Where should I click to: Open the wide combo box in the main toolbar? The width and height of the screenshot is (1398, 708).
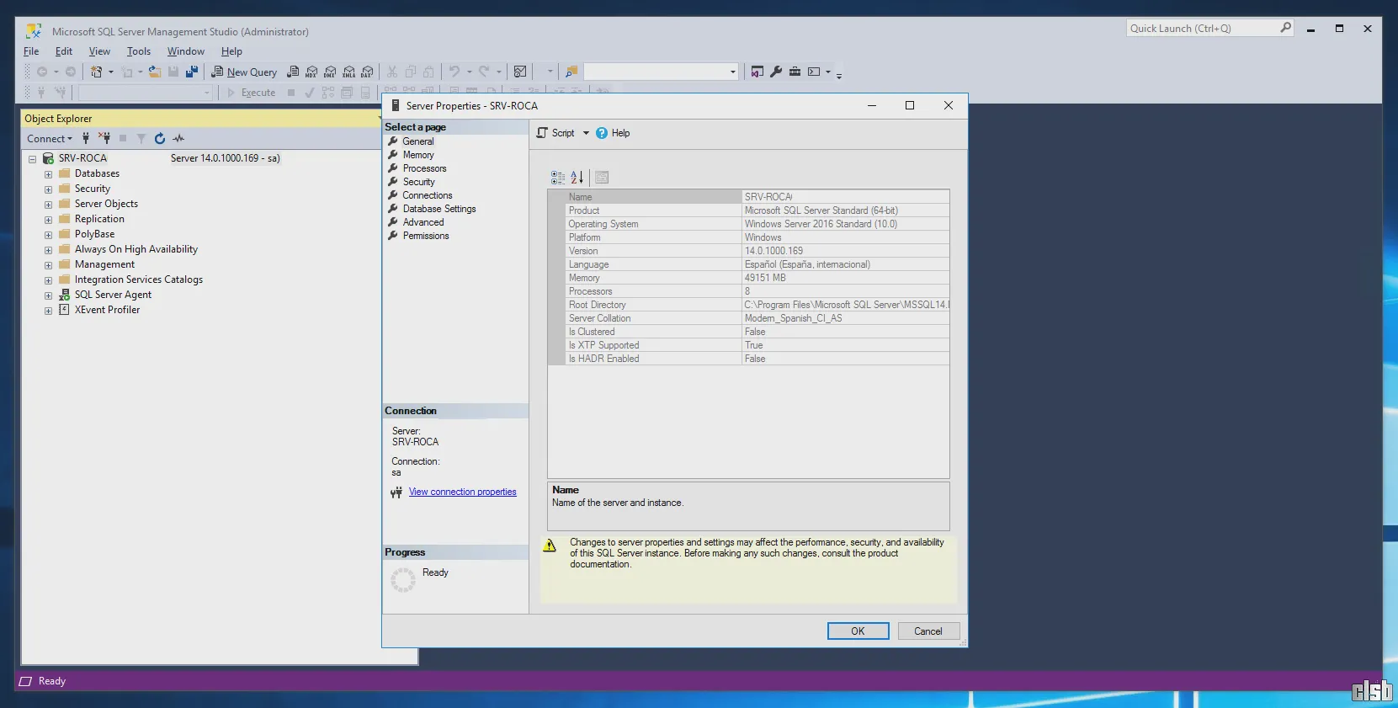(x=662, y=72)
